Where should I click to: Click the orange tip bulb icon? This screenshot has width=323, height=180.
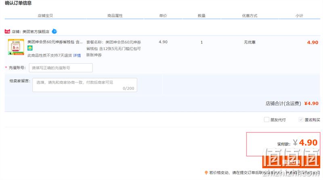(x=206, y=173)
